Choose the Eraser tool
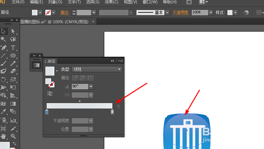 tap(13, 71)
